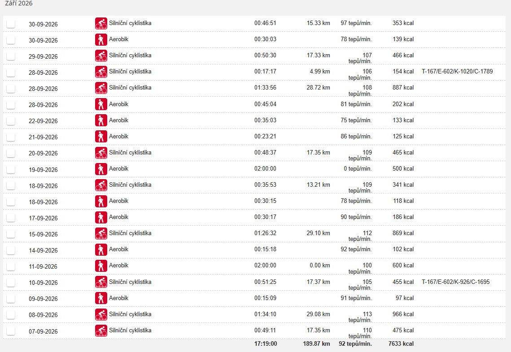The height and width of the screenshot is (352, 511).
Task: Click the total time 17:19:00
Action: click(x=266, y=343)
